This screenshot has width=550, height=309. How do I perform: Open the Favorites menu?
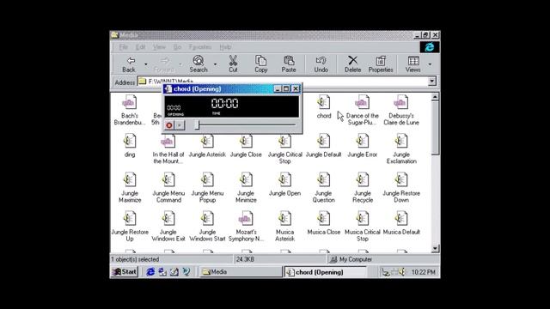[x=200, y=47]
